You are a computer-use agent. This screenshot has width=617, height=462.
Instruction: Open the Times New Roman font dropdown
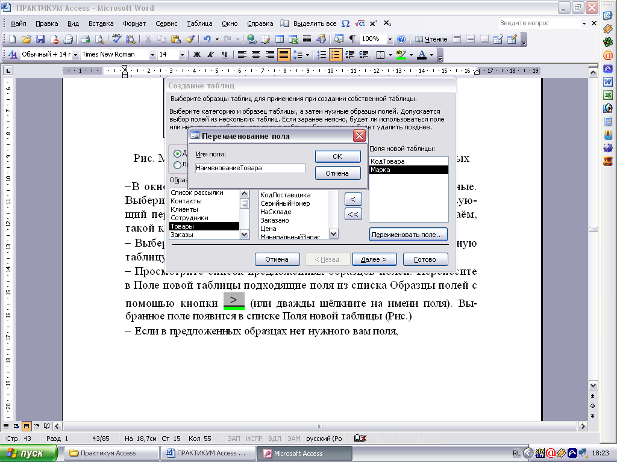tap(152, 55)
